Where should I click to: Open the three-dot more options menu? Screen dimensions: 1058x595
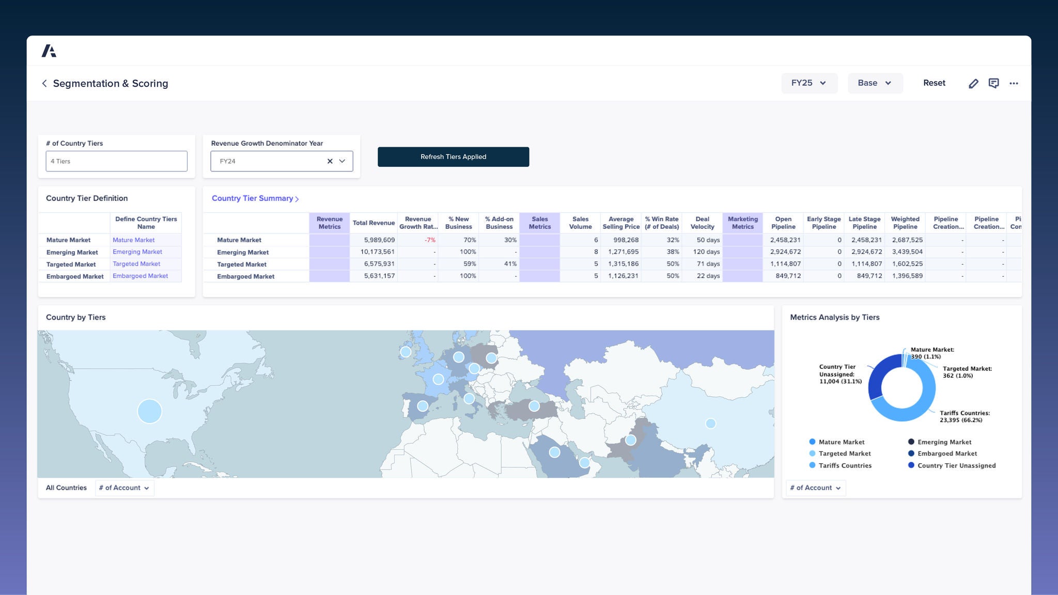point(1014,83)
